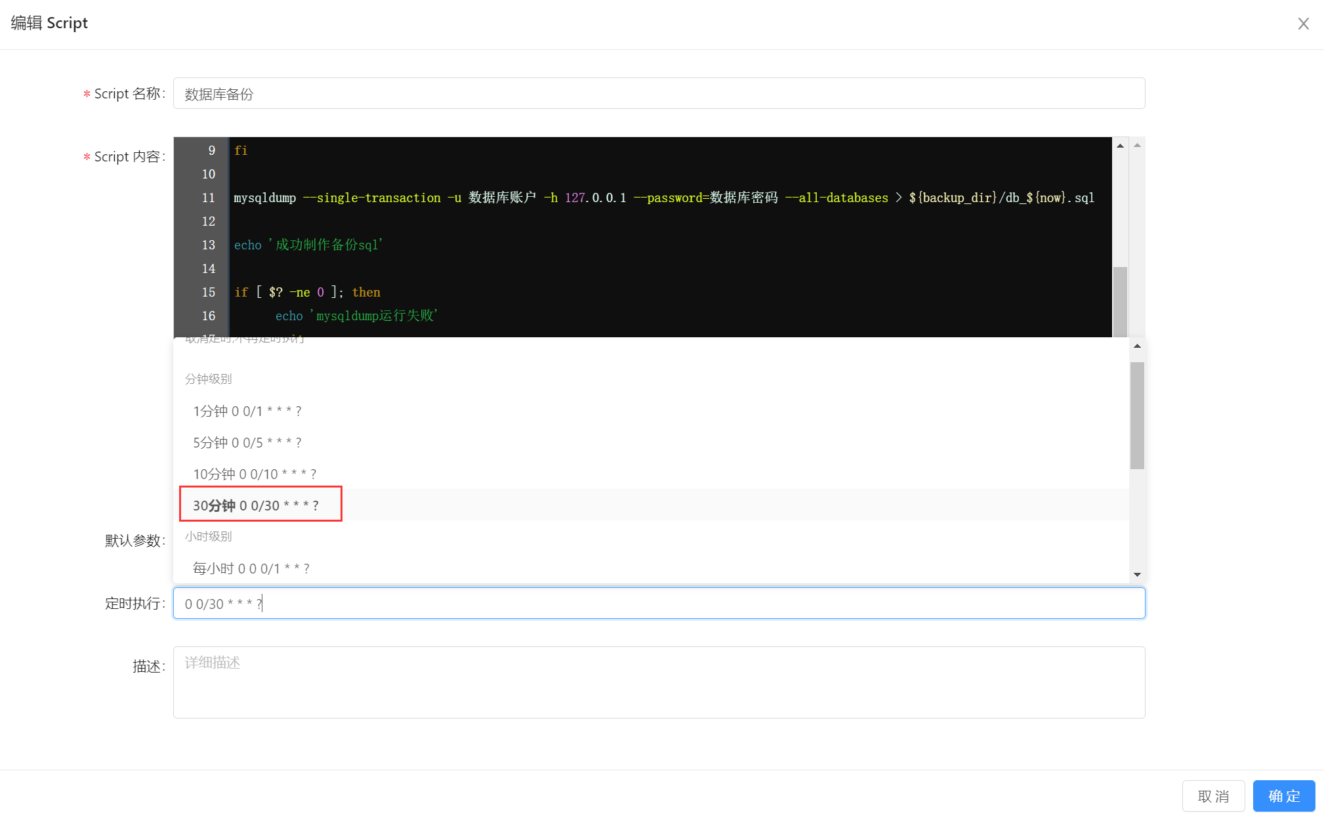
Task: Click line 15 if statement in editor
Action: click(307, 293)
